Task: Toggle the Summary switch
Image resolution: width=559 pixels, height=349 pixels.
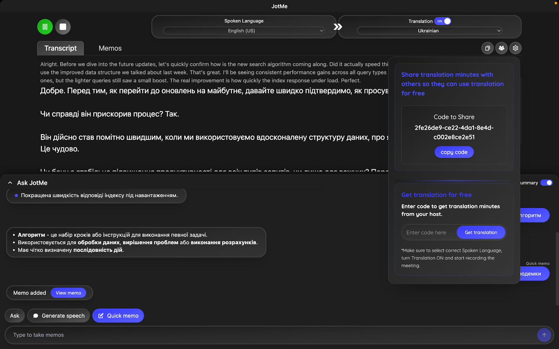Action: pos(546,183)
